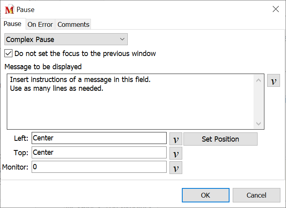The image size is (286, 208).
Task: Click the Macro Express icon in title bar
Action: click(9, 10)
